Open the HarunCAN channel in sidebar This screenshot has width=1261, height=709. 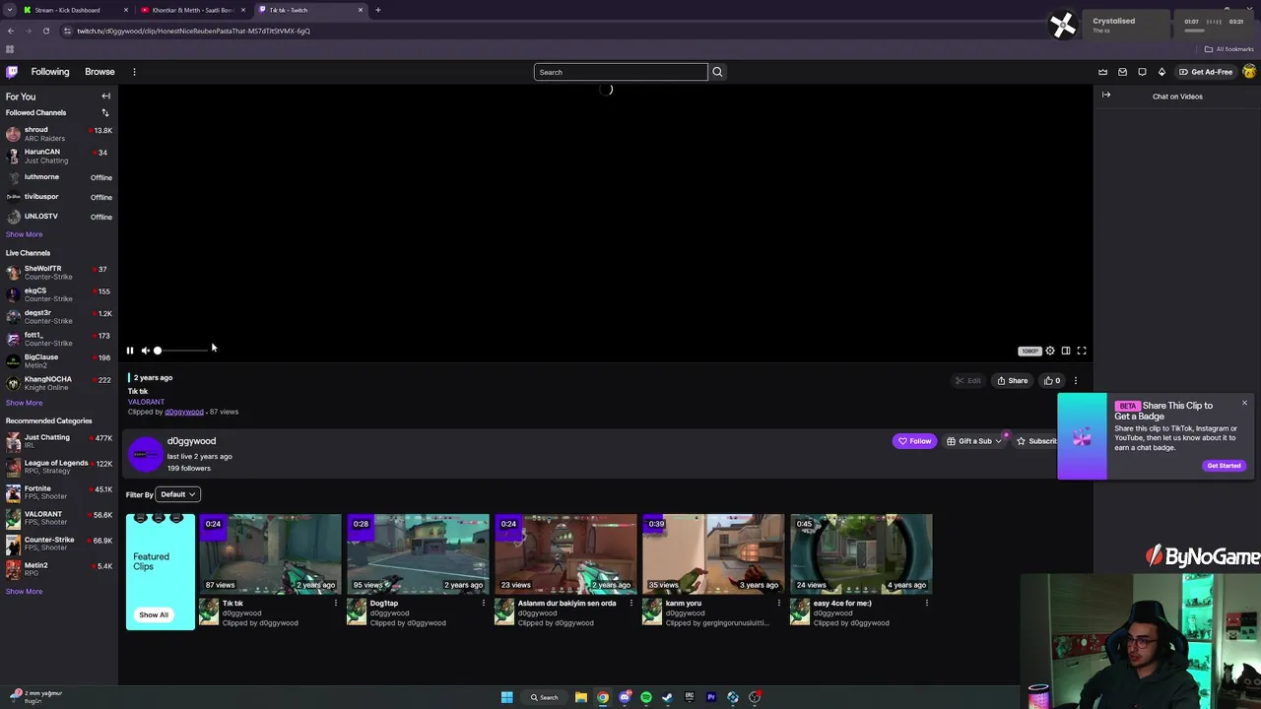[x=59, y=156]
